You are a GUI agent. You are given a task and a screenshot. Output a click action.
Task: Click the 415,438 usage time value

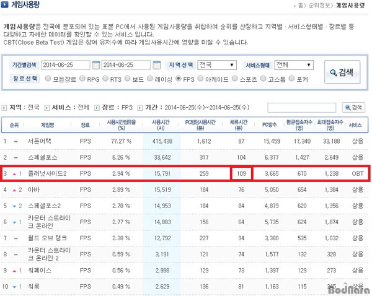coord(162,141)
